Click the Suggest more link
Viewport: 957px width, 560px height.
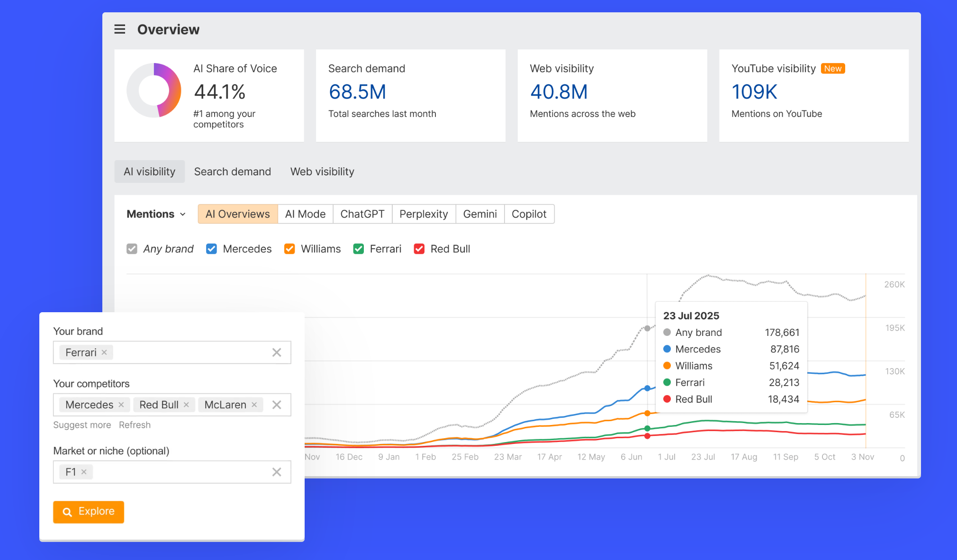[x=82, y=425]
